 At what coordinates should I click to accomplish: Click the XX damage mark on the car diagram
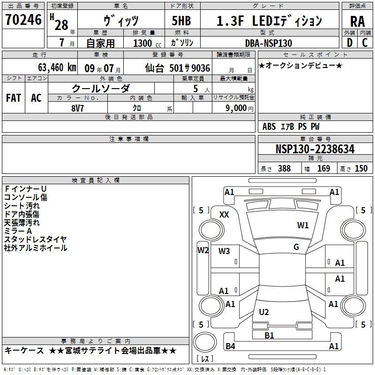pos(224,214)
